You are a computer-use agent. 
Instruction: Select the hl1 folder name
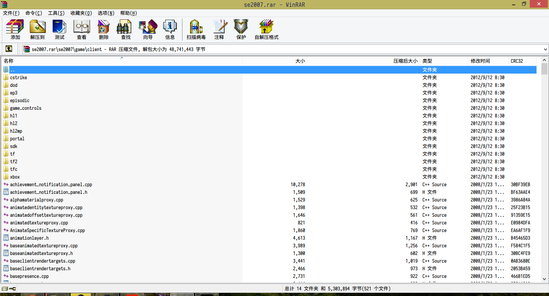pyautogui.click(x=14, y=116)
